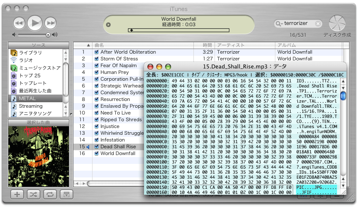Toggle the shuffle button
This screenshot has height=207, width=359.
point(33,195)
